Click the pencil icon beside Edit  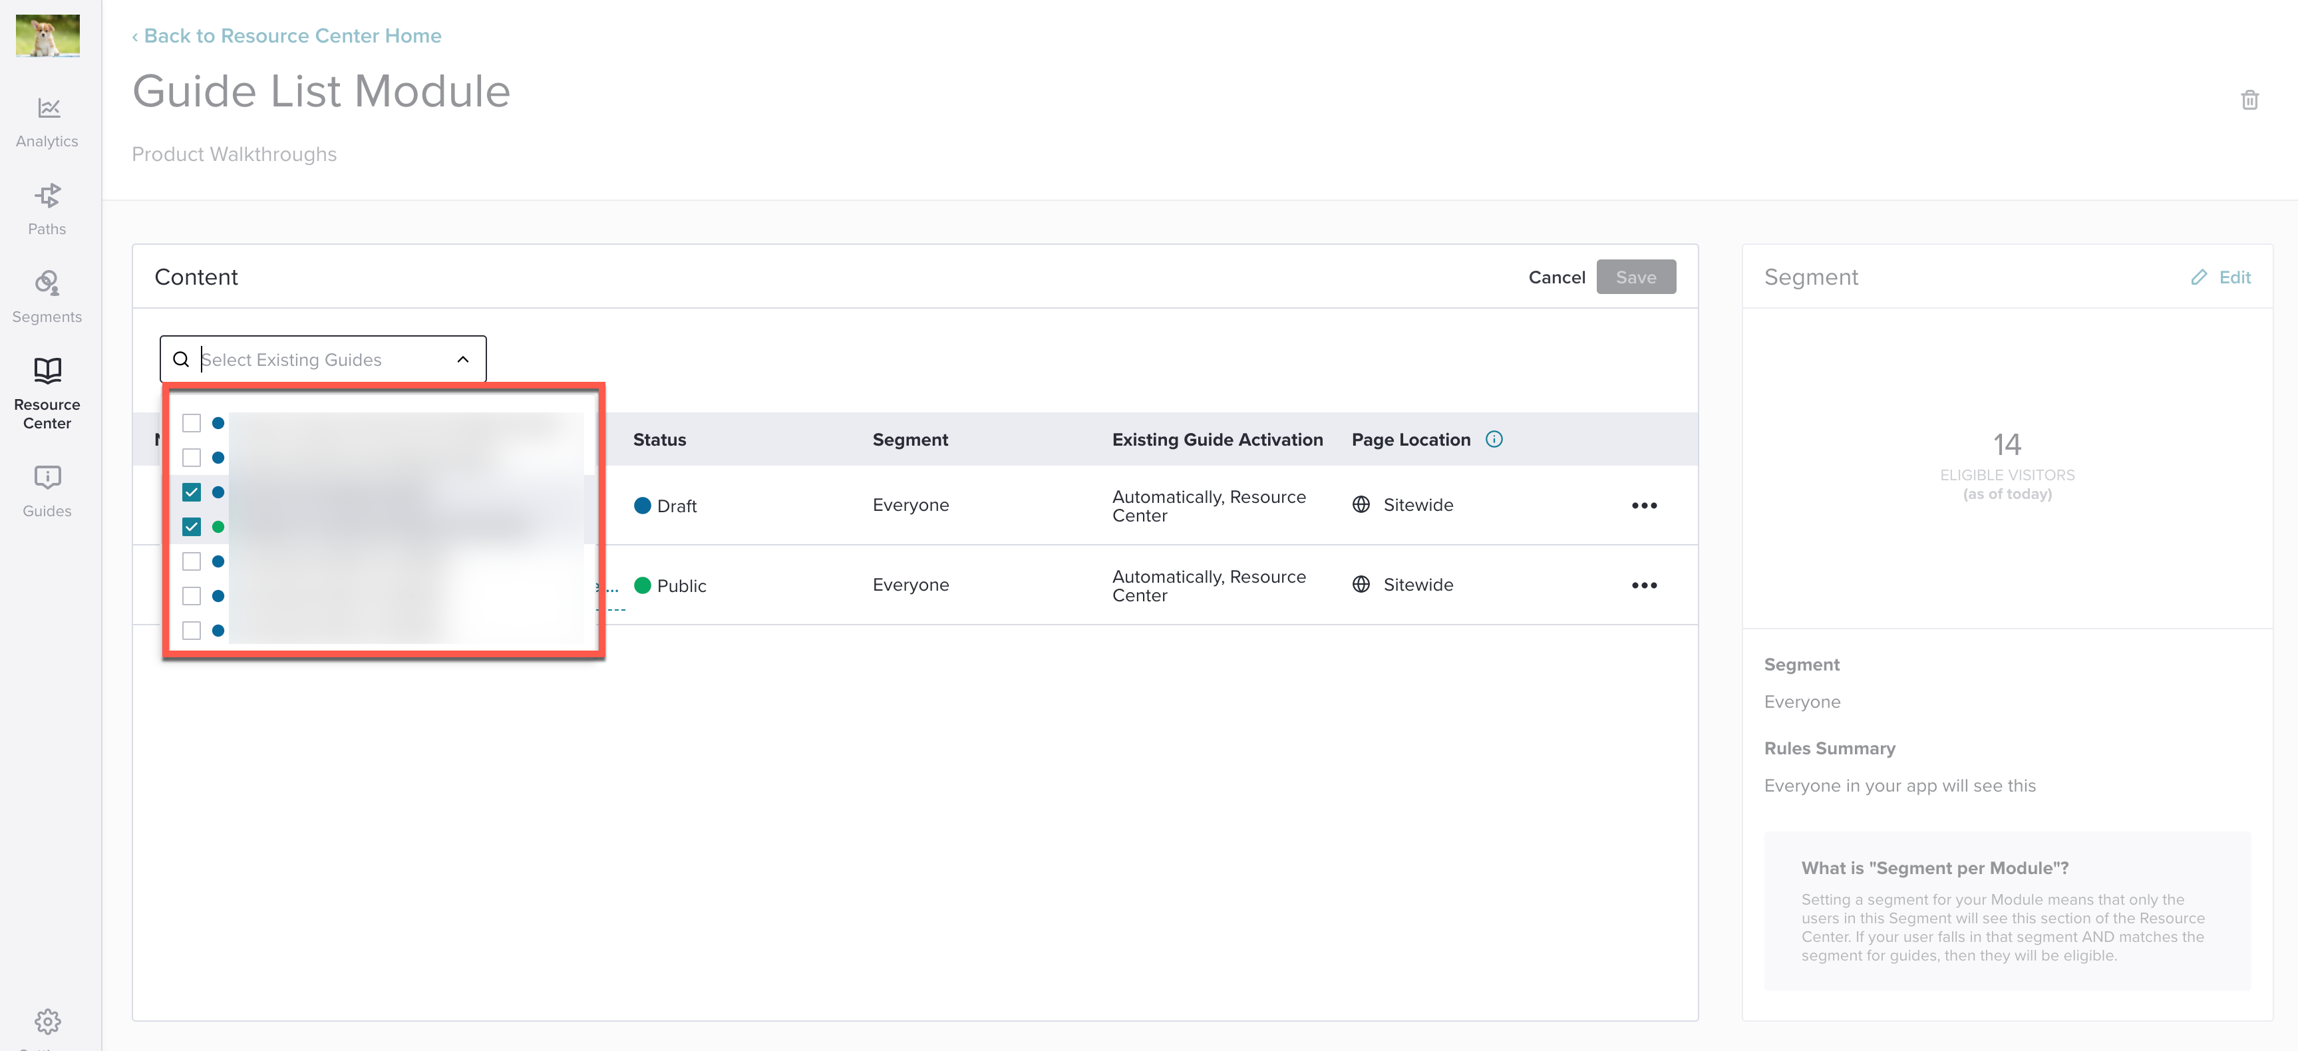click(2199, 277)
